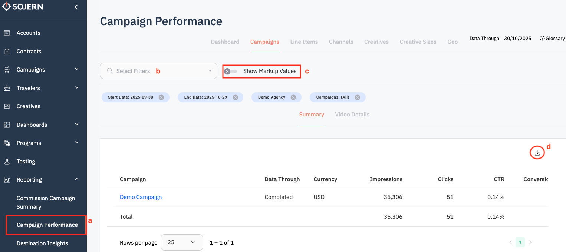Click the Testing flask icon

(7, 162)
